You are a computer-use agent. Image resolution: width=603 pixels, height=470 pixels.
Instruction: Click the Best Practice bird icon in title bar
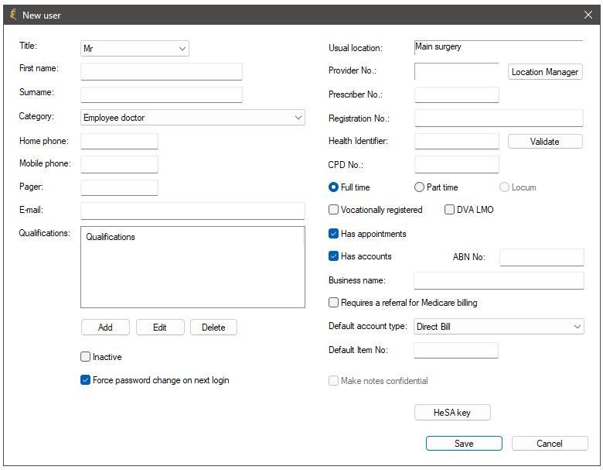[x=12, y=15]
